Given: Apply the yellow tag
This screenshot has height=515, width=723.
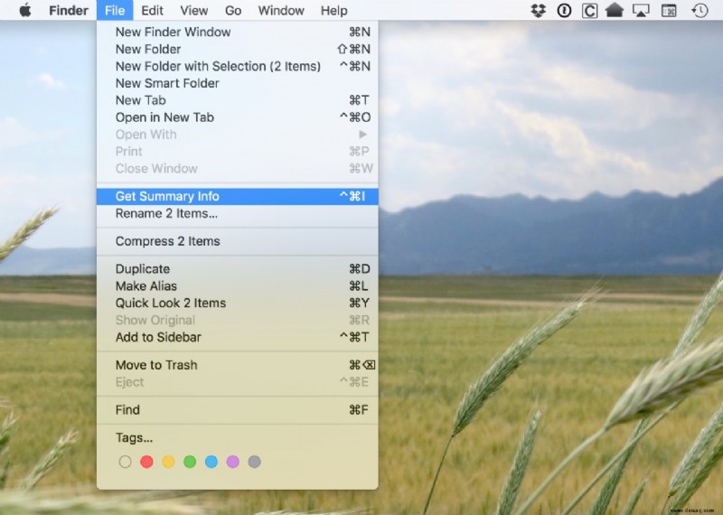Looking at the screenshot, I should pyautogui.click(x=168, y=462).
